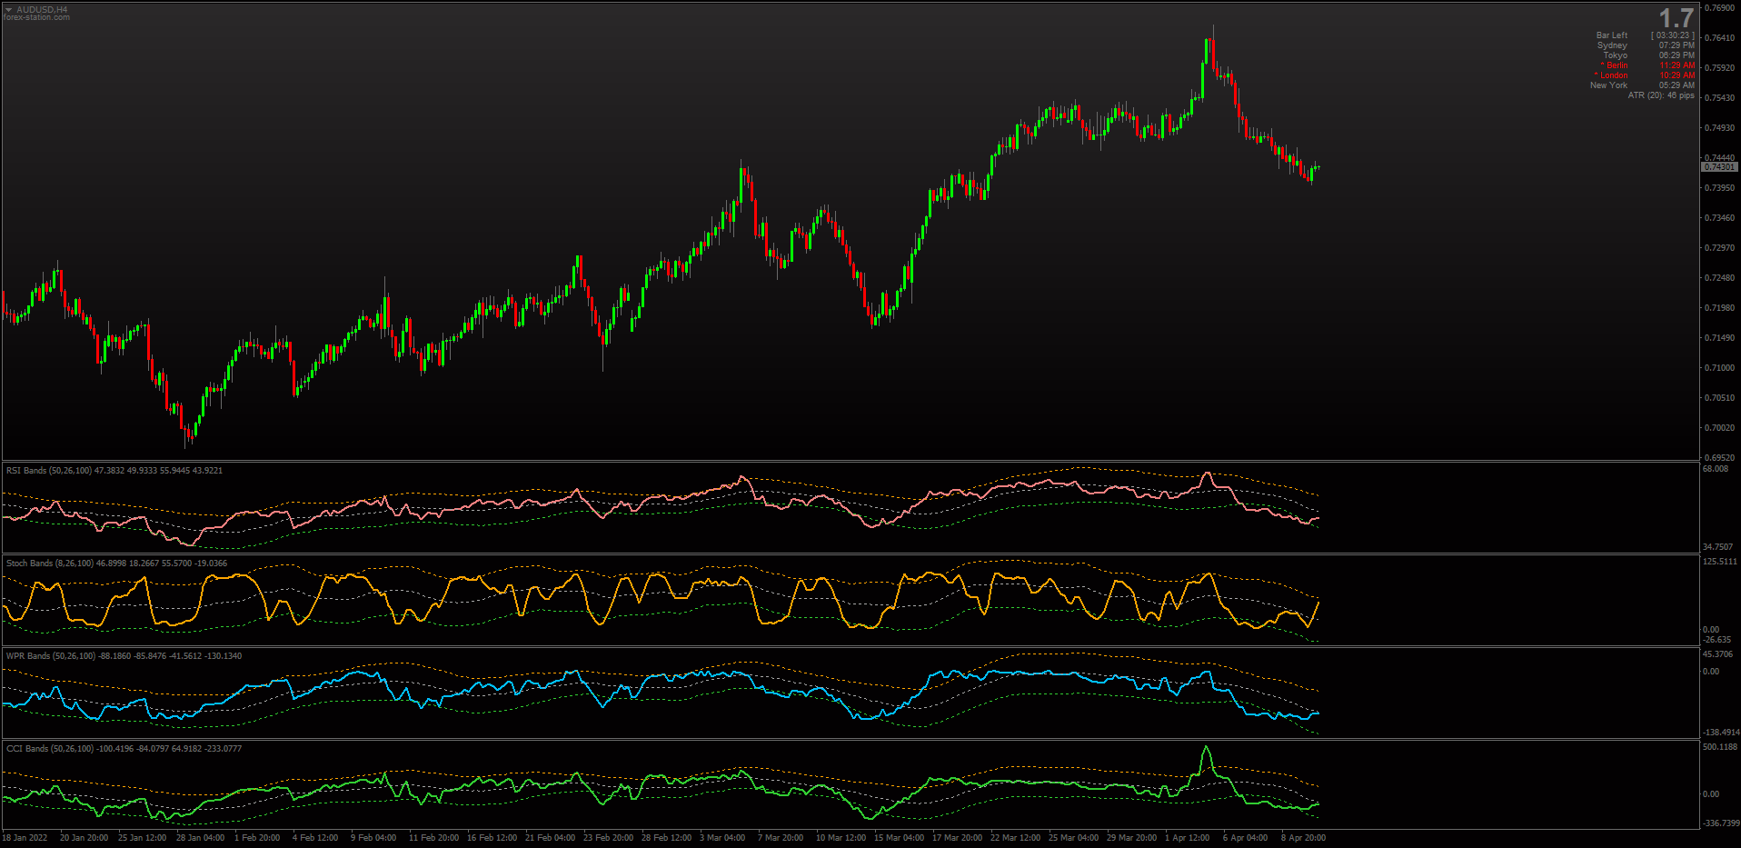The height and width of the screenshot is (848, 1741).
Task: Click the forex-station.com label
Action: pyautogui.click(x=36, y=17)
